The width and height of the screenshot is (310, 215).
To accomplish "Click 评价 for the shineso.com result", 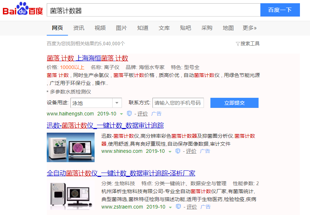I will click(191, 151).
